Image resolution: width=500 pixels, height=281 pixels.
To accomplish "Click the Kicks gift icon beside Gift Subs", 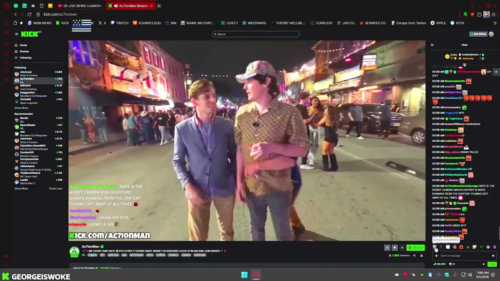I will [402, 247].
